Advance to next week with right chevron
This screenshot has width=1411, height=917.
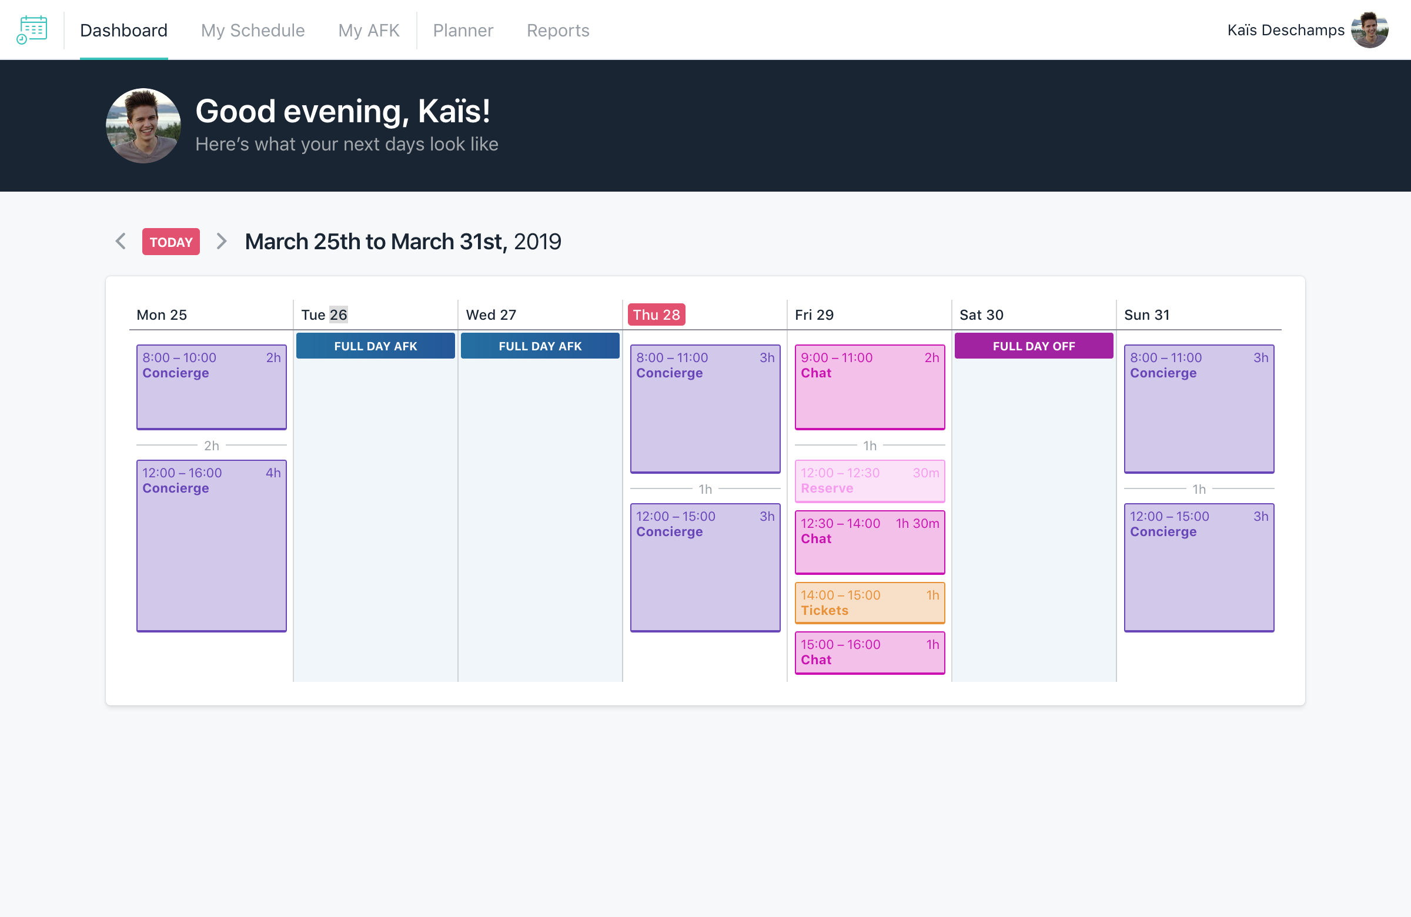(x=222, y=241)
